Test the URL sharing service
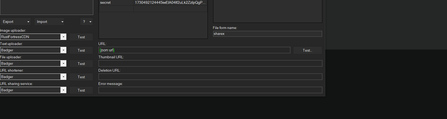 [x=81, y=91]
